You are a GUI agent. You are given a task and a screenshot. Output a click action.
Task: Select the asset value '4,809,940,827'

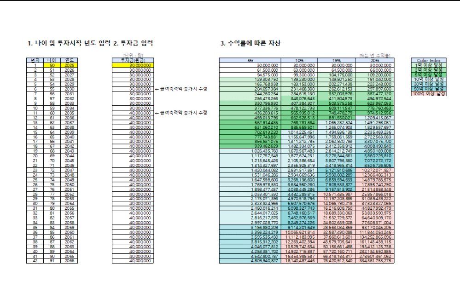pyautogui.click(x=250, y=261)
